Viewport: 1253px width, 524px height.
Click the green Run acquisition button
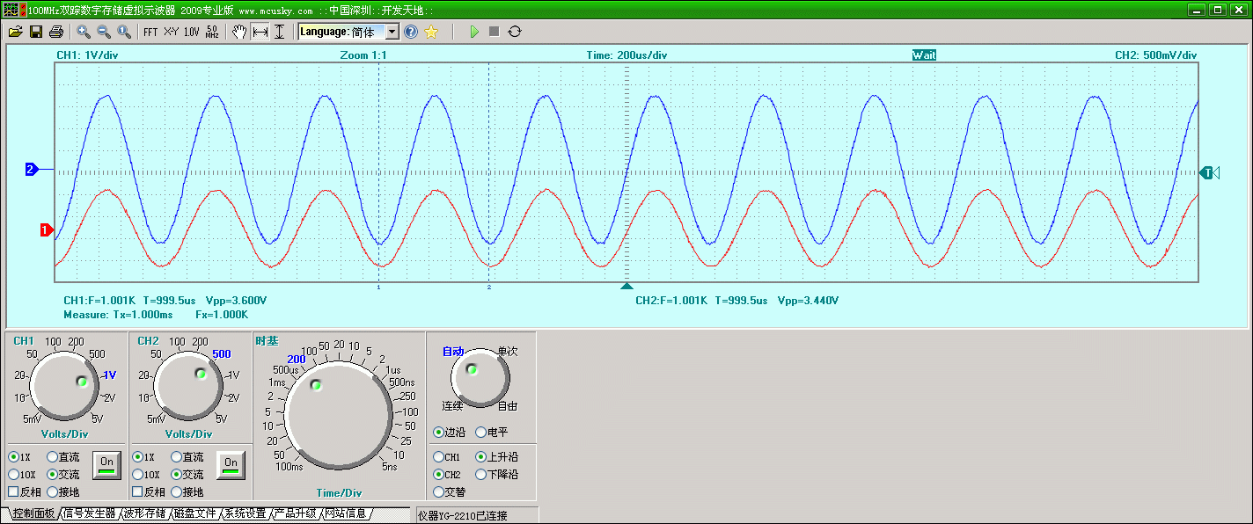[x=474, y=32]
